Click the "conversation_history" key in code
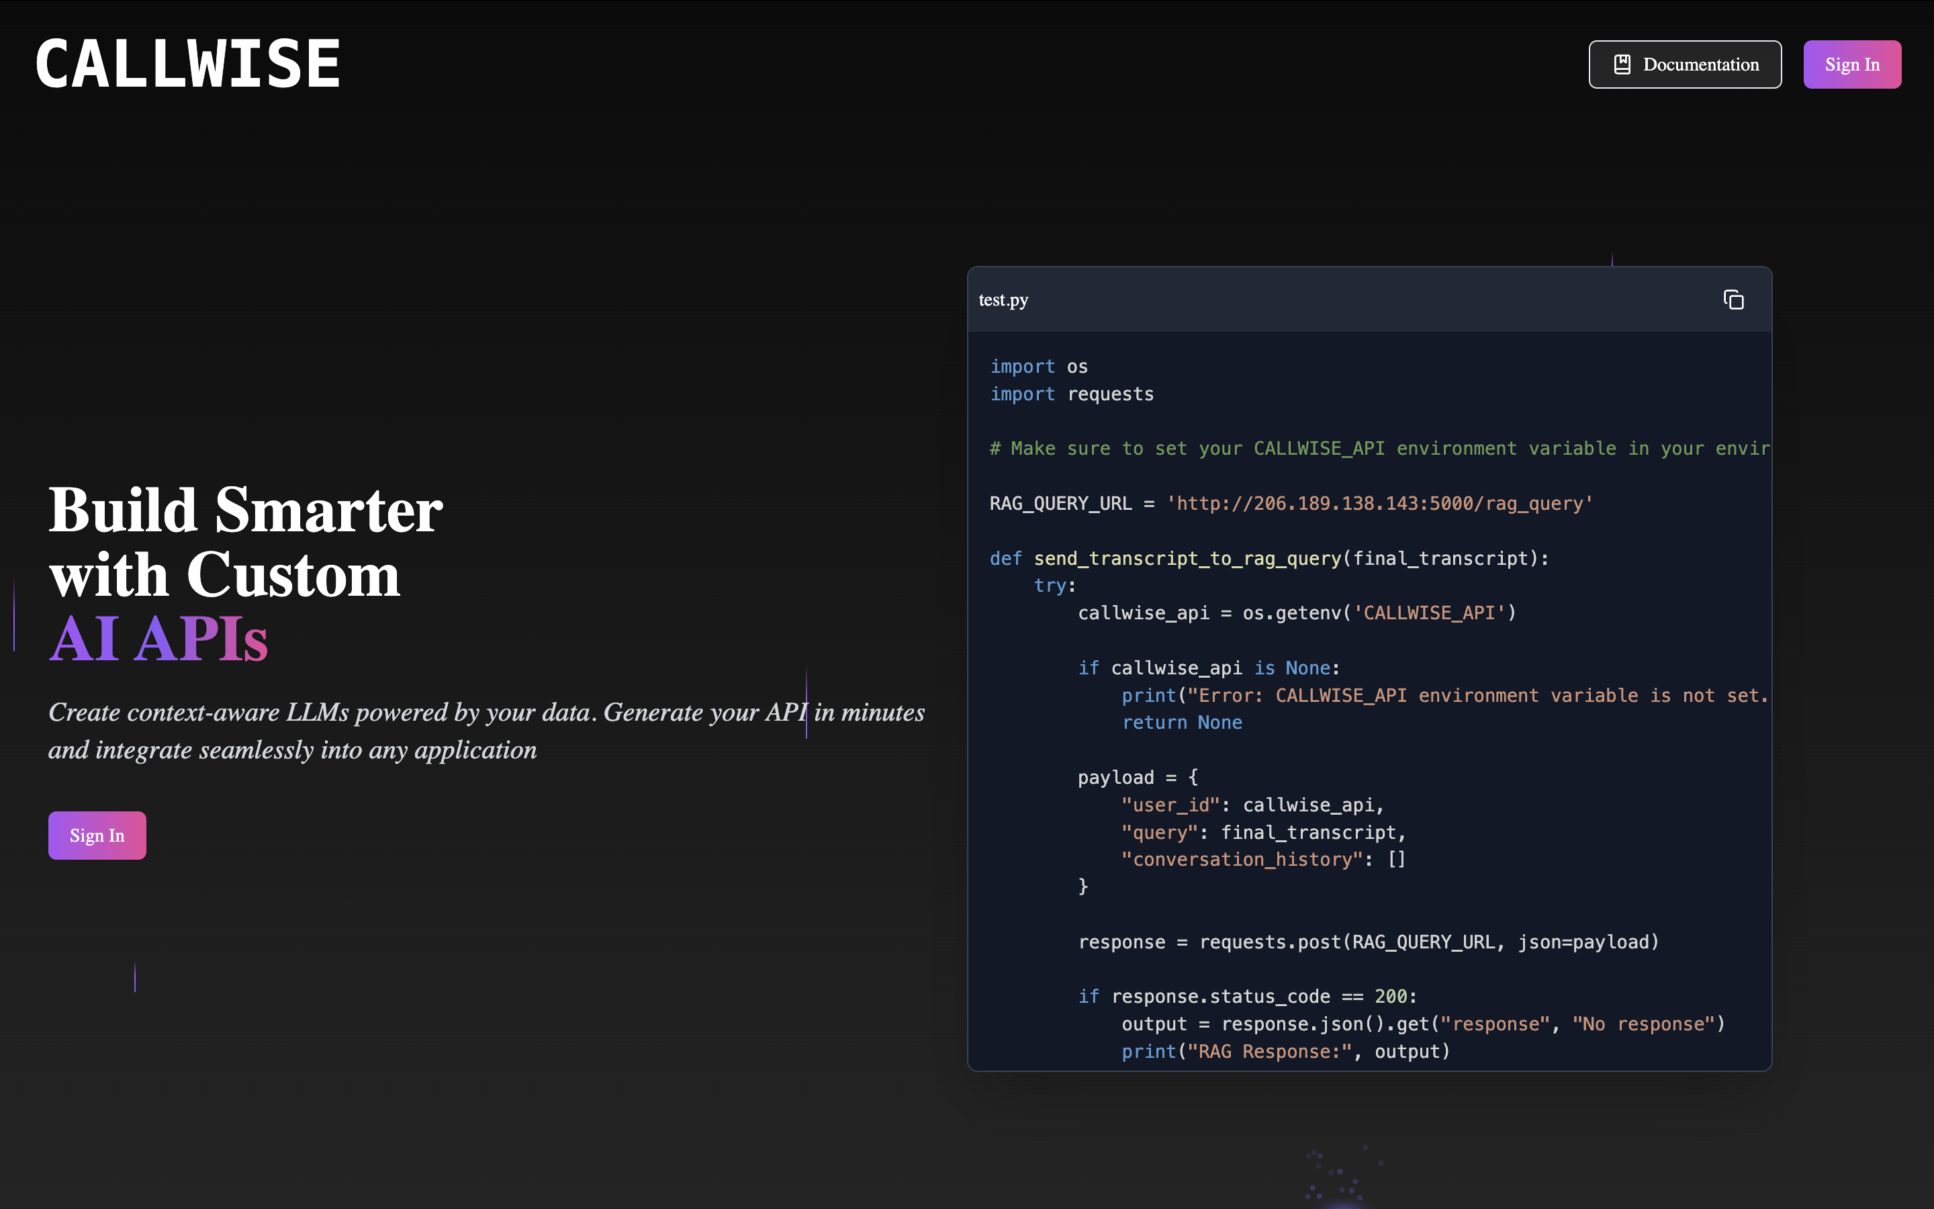This screenshot has height=1209, width=1934. [x=1241, y=860]
